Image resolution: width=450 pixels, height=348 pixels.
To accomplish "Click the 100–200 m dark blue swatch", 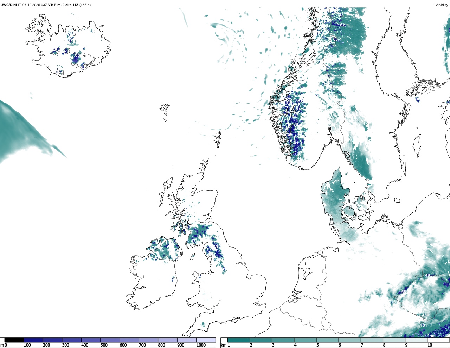I will (33, 340).
